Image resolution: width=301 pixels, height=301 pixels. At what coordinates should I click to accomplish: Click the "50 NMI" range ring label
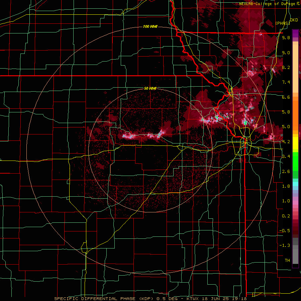(x=150, y=88)
